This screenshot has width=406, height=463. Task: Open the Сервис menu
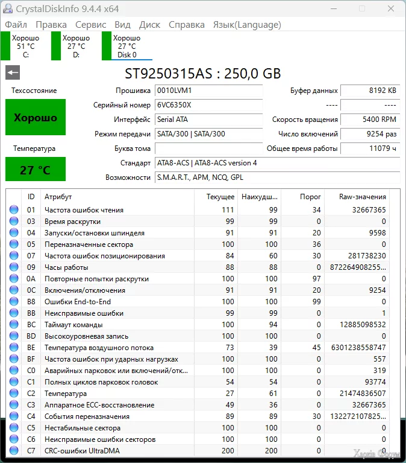point(90,25)
